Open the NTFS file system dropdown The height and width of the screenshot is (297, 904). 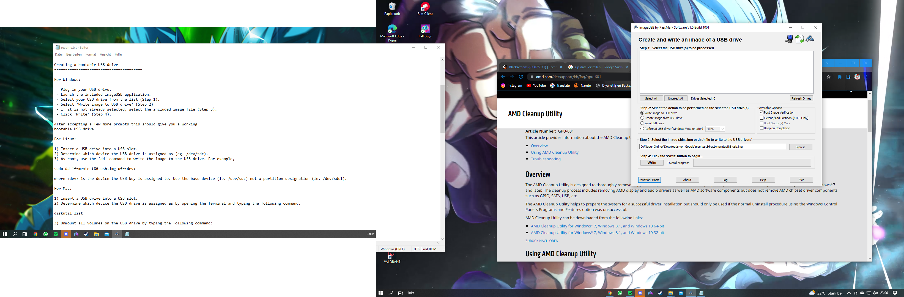(715, 129)
